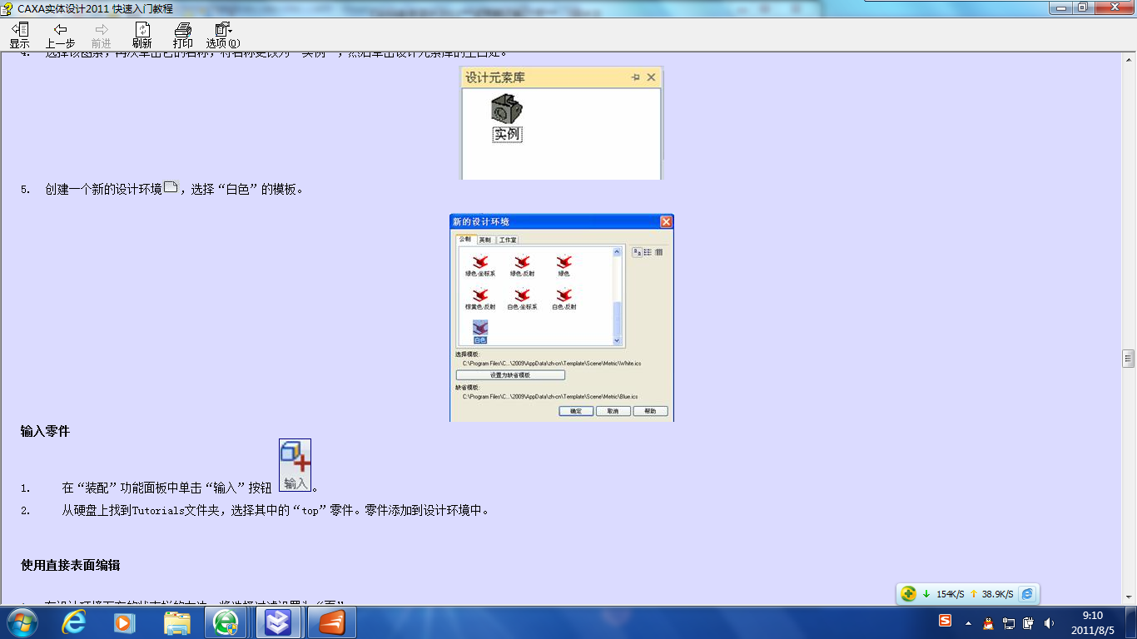Click the text mentioning the Tutorials folder

[x=276, y=510]
